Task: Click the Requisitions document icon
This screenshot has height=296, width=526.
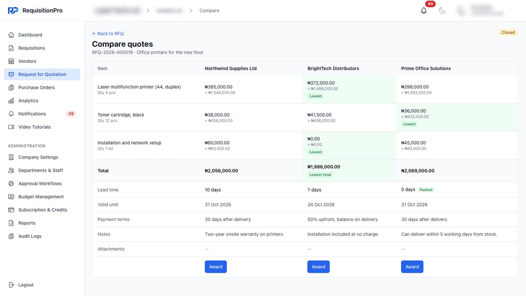Action: (x=11, y=48)
